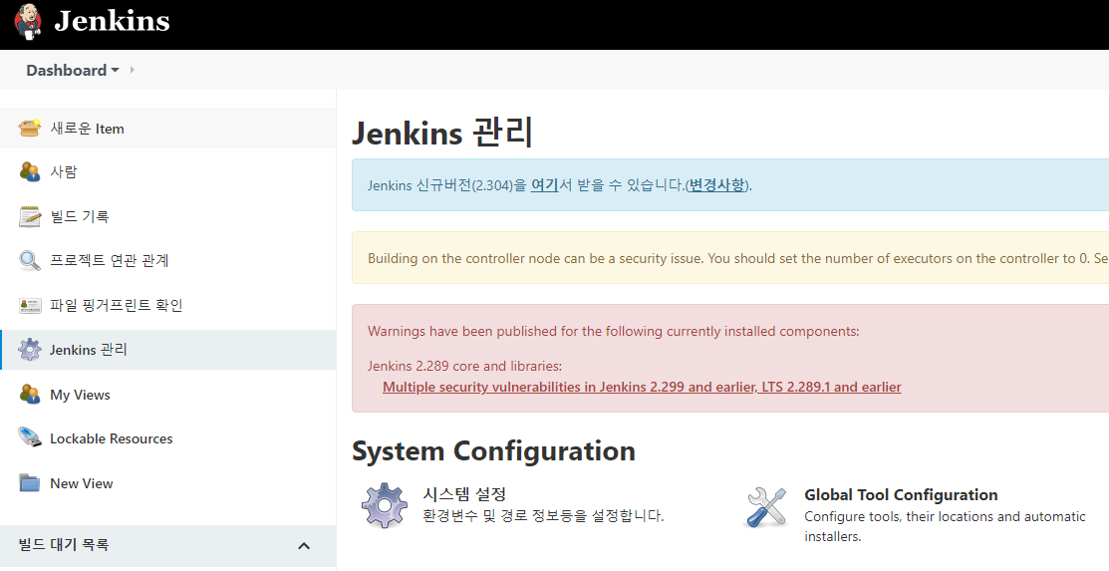
Task: Click the 파일 핑거프린트 확인 card icon
Action: click(x=30, y=305)
